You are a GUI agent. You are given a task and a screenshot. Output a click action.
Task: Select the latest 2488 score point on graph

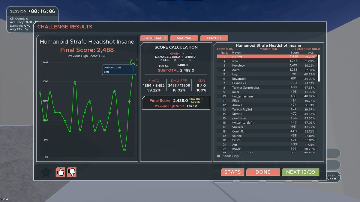pyautogui.click(x=134, y=63)
